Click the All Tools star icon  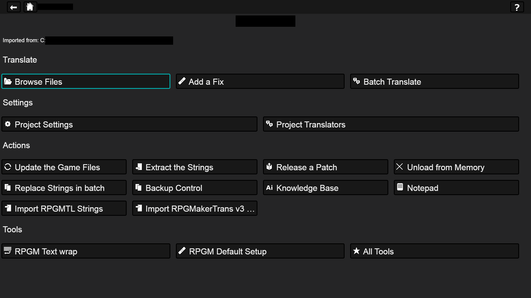[x=356, y=251]
